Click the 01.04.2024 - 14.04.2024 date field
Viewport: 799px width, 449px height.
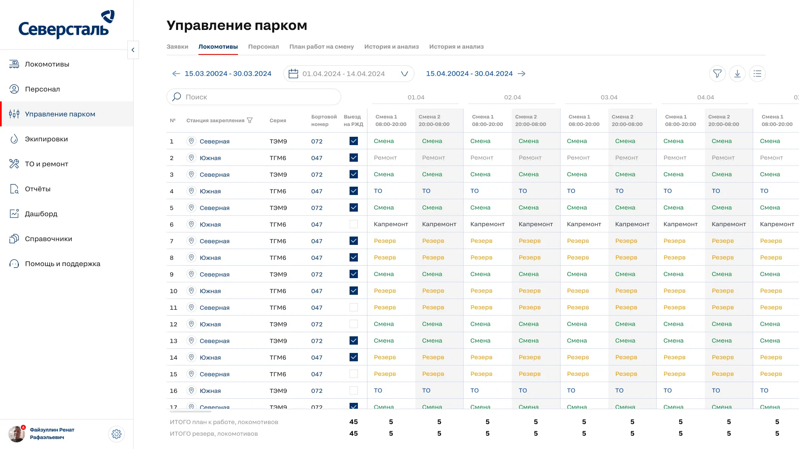point(349,74)
